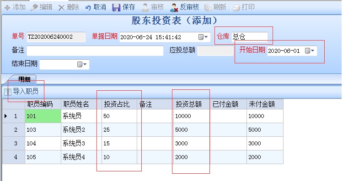Click the 导入职员 button label
This screenshot has height=181, width=343.
pyautogui.click(x=26, y=91)
